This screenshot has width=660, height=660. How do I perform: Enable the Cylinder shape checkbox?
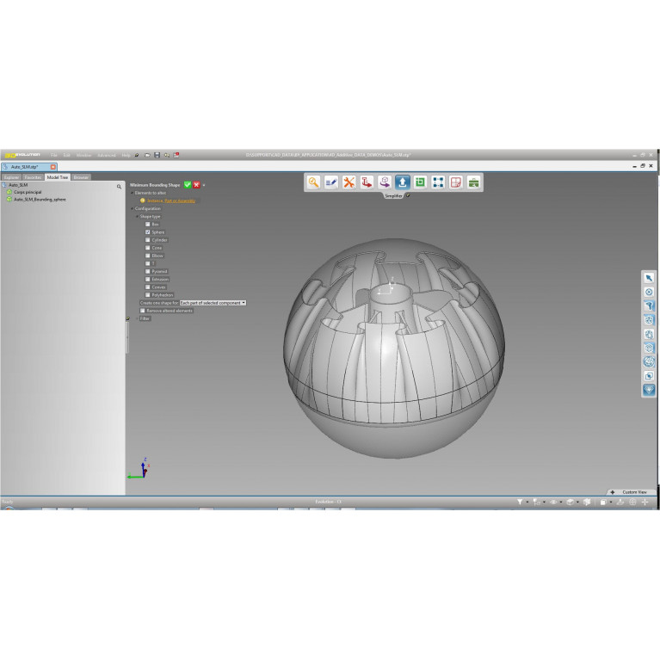tap(148, 240)
